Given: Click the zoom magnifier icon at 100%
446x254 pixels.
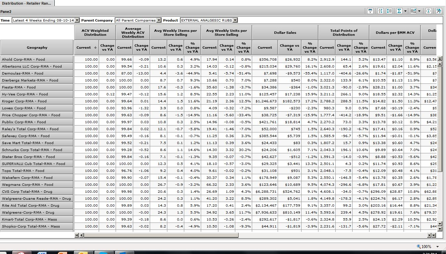Looking at the screenshot, I should 419,247.
